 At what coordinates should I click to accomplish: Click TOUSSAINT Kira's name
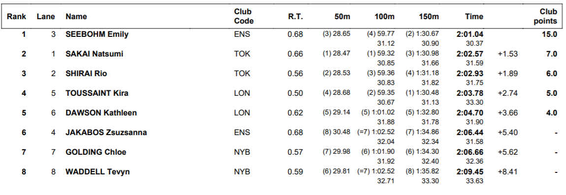tap(97, 93)
